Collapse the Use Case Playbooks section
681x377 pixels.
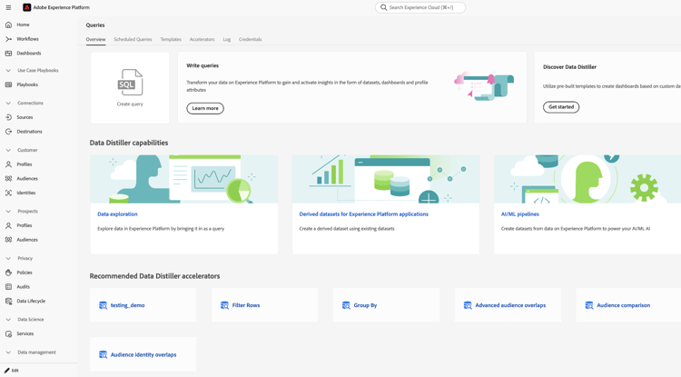8,70
